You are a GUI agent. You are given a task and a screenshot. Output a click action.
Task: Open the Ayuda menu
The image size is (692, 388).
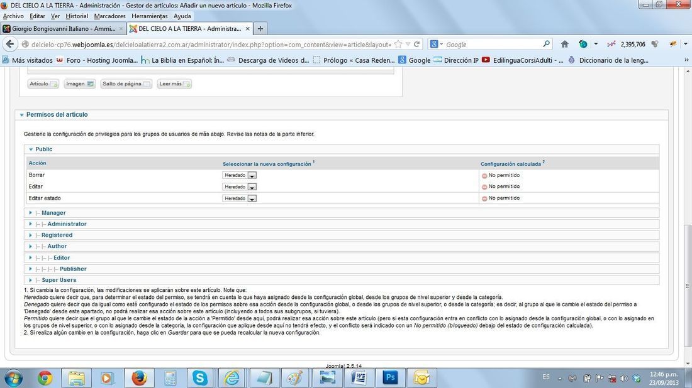[x=182, y=16]
